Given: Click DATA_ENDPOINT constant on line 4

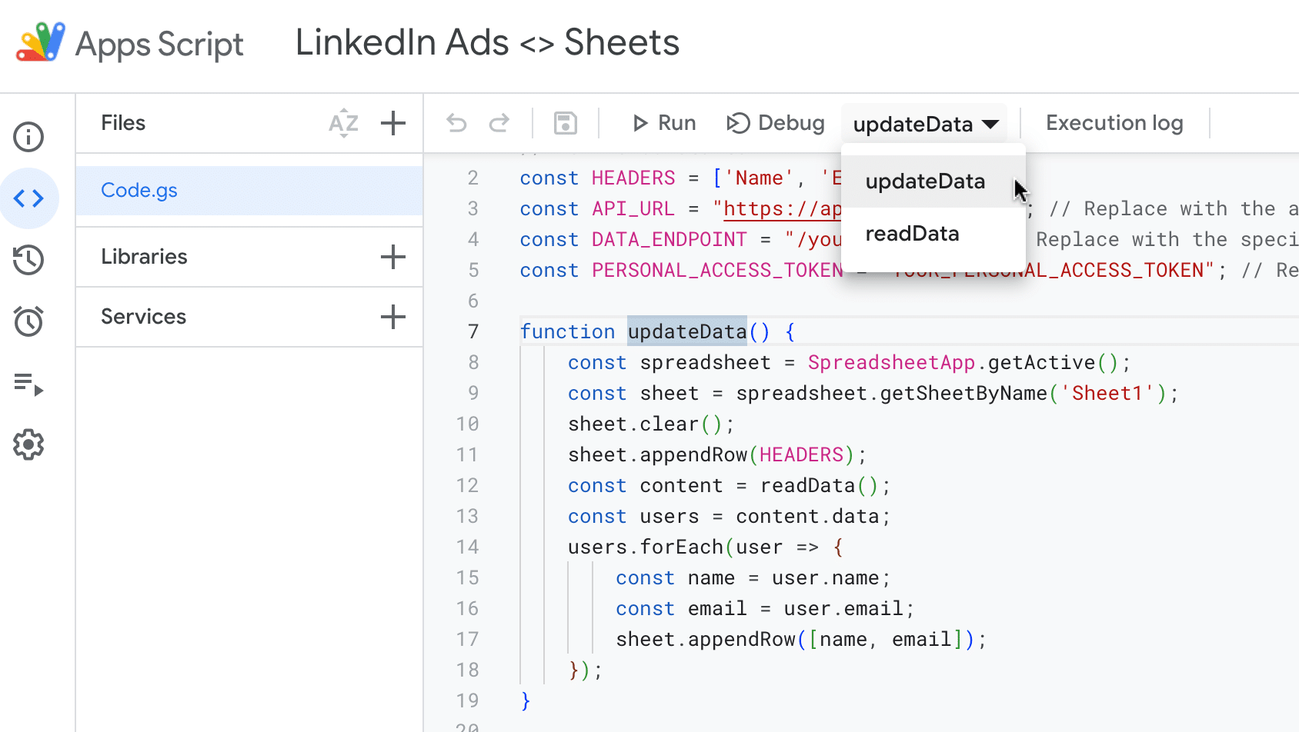Looking at the screenshot, I should [x=669, y=240].
